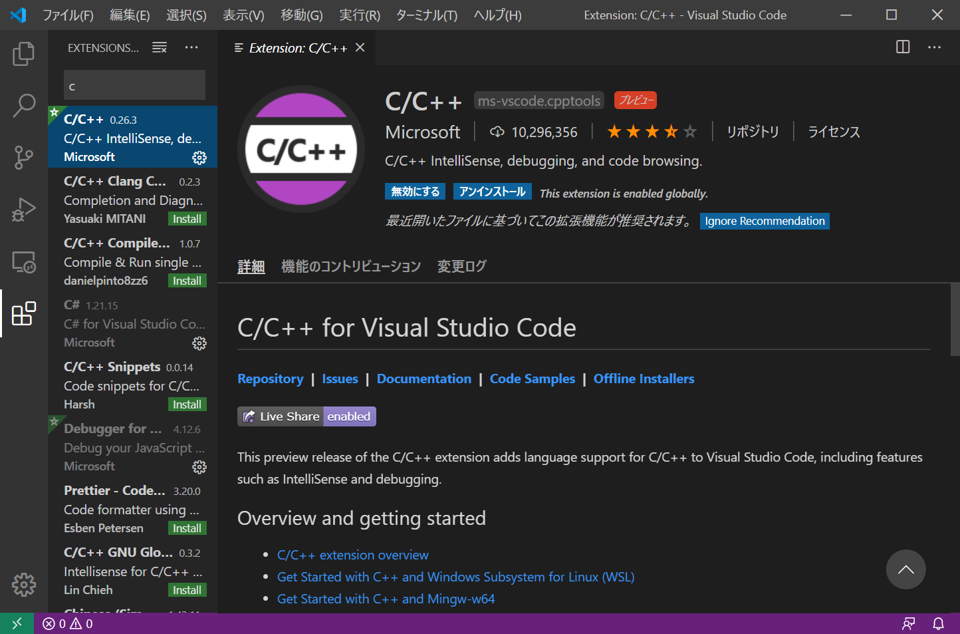This screenshot has width=960, height=634.
Task: Open the 選択(S) menu
Action: pos(186,15)
